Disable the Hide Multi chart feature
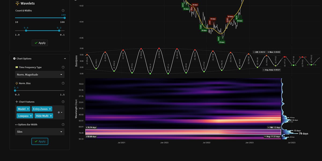This screenshot has width=322, height=161. click(x=51, y=116)
